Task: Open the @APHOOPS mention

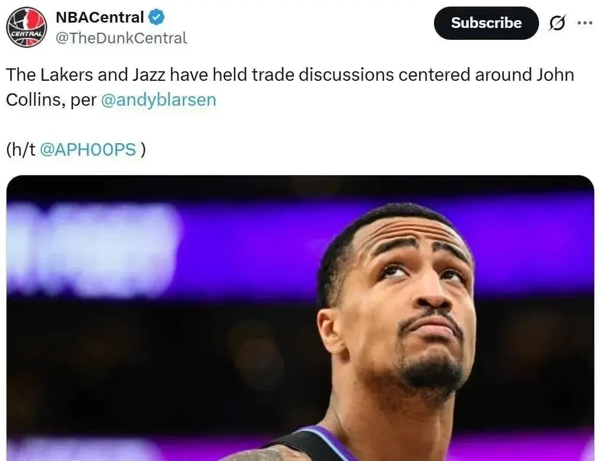Action: (x=88, y=150)
